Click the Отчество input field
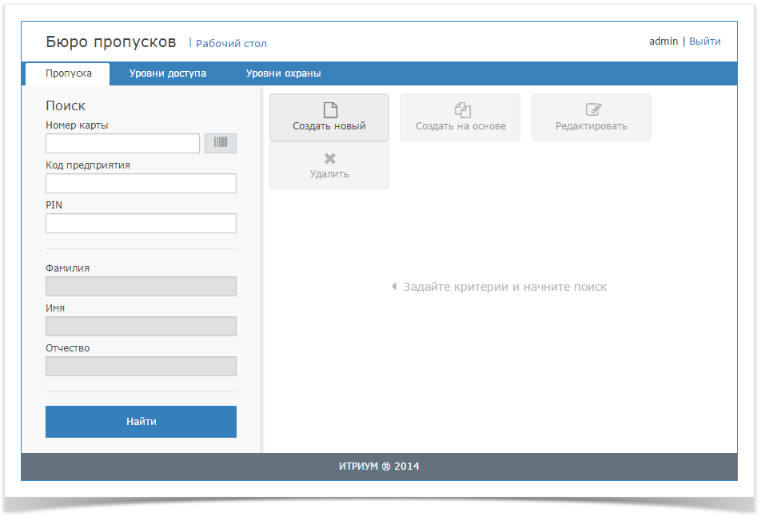The height and width of the screenshot is (520, 765). [141, 367]
